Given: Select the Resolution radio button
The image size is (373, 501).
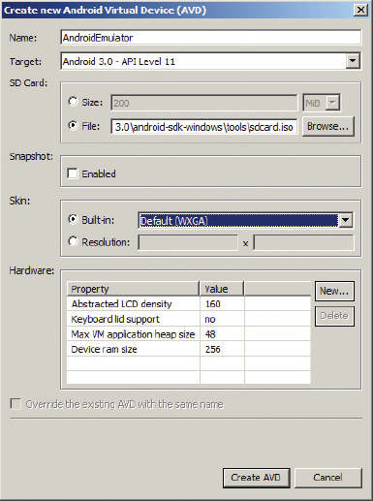Looking at the screenshot, I should click(73, 241).
